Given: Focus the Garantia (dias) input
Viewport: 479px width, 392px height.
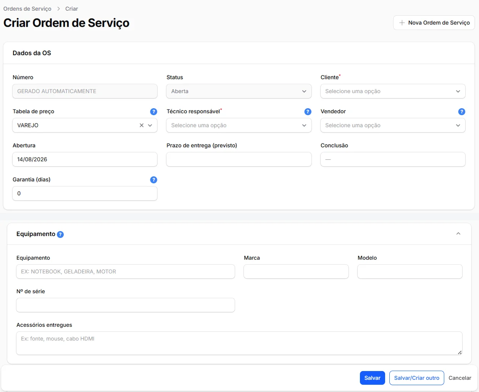Looking at the screenshot, I should 85,193.
